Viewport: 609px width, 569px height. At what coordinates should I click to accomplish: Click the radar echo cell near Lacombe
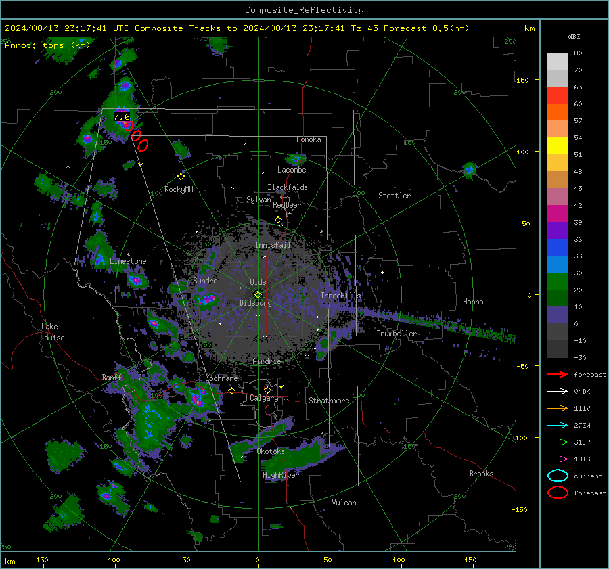click(296, 158)
